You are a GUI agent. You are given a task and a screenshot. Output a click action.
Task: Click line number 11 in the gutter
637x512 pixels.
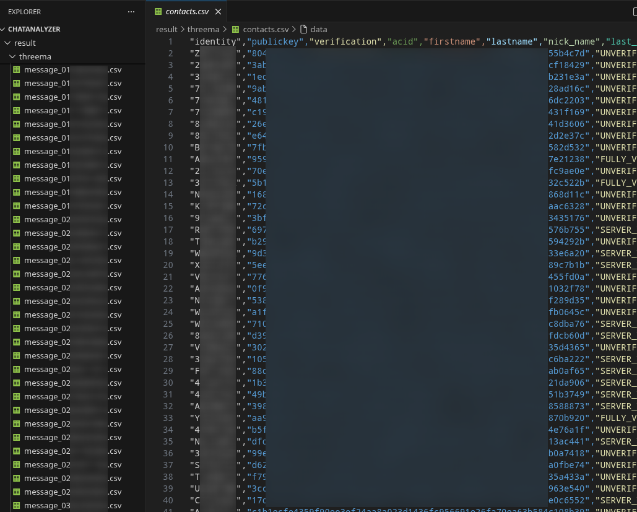pos(169,159)
